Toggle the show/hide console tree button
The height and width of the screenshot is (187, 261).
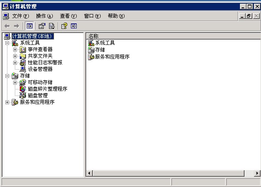point(29,26)
